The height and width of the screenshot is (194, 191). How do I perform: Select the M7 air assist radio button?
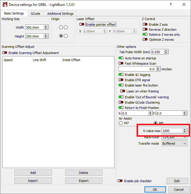click(121, 123)
